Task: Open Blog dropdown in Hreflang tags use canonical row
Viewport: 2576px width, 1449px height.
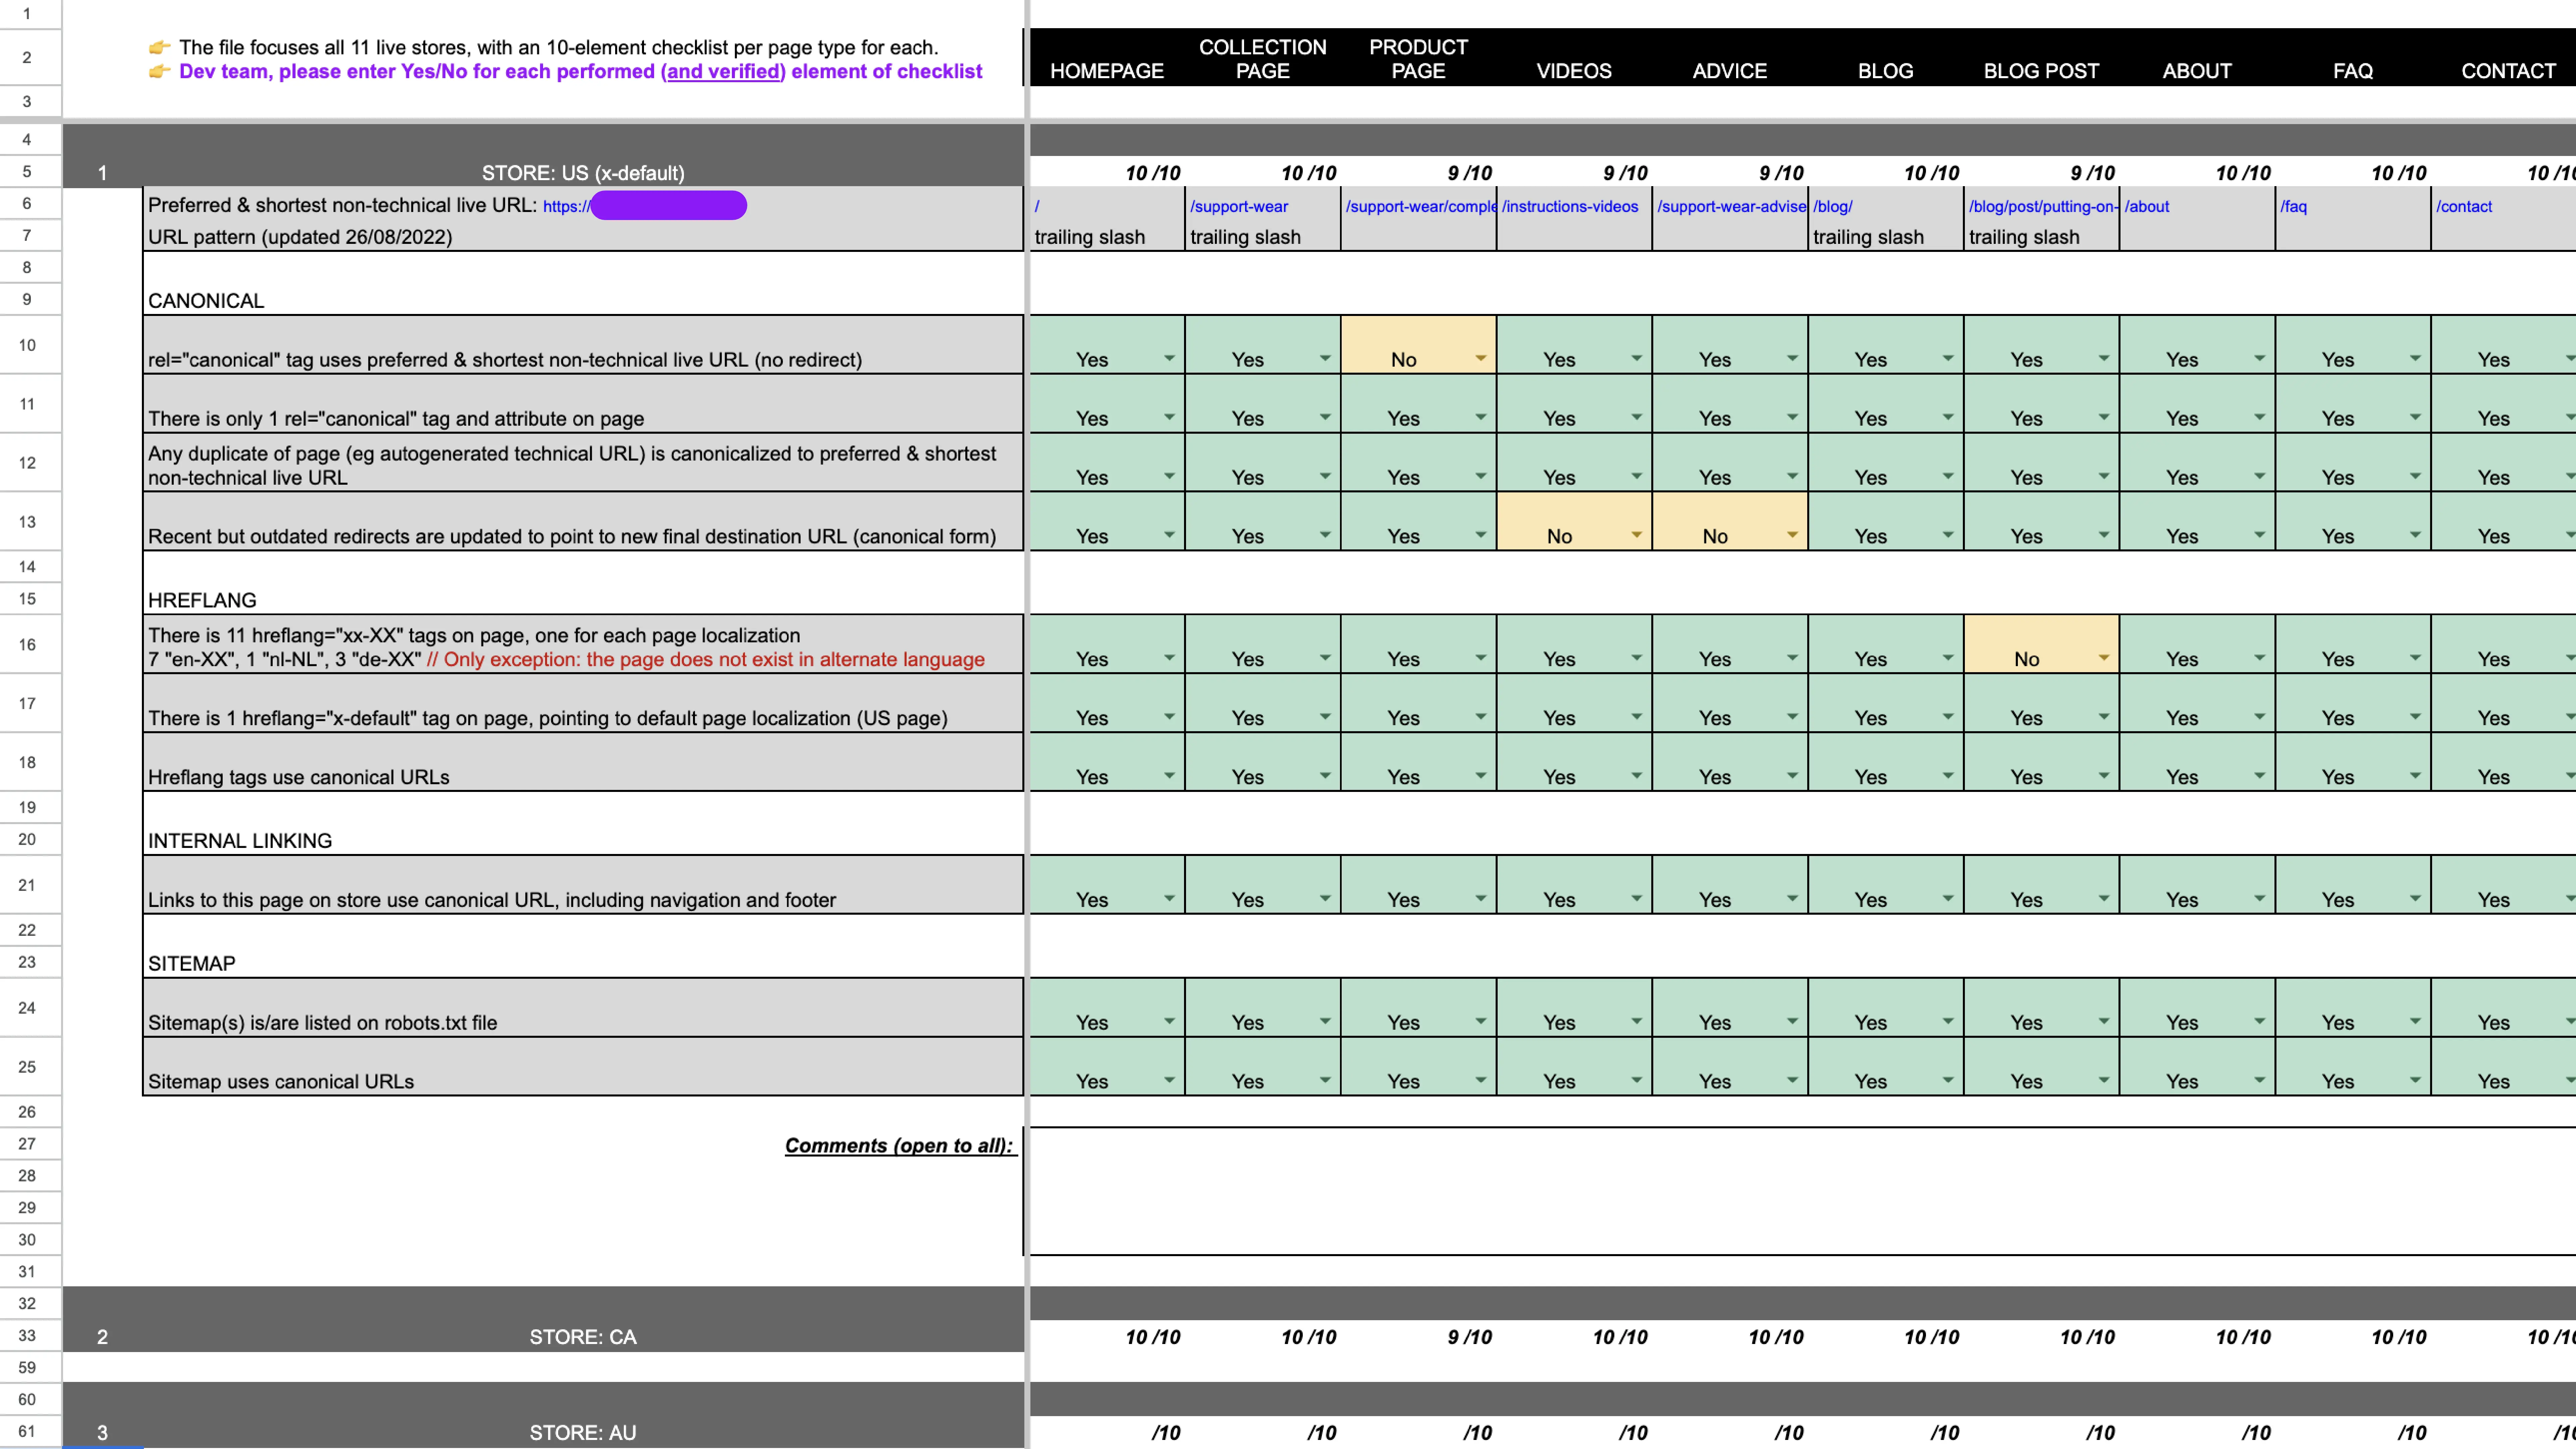Action: point(1948,776)
